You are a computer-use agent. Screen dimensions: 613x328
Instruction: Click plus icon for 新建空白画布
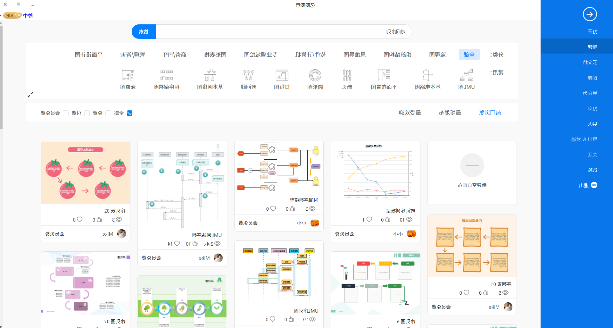click(x=472, y=165)
